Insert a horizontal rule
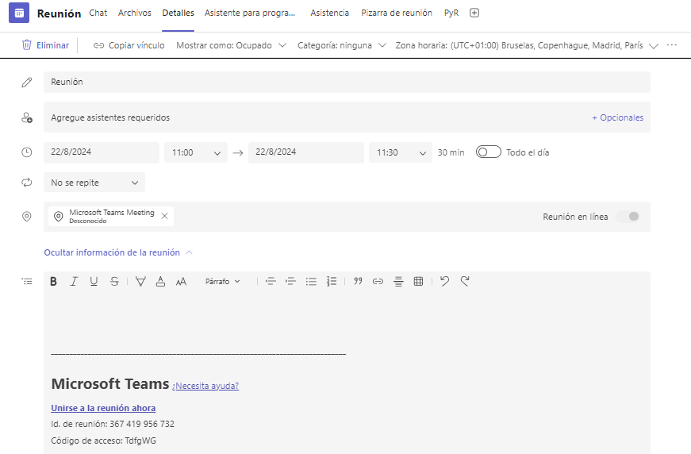 (x=398, y=281)
